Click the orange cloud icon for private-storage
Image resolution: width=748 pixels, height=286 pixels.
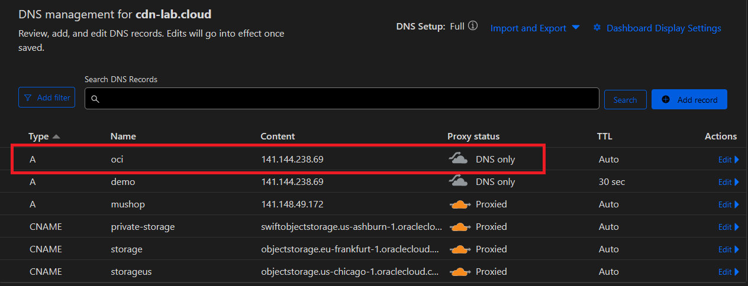[x=460, y=227]
